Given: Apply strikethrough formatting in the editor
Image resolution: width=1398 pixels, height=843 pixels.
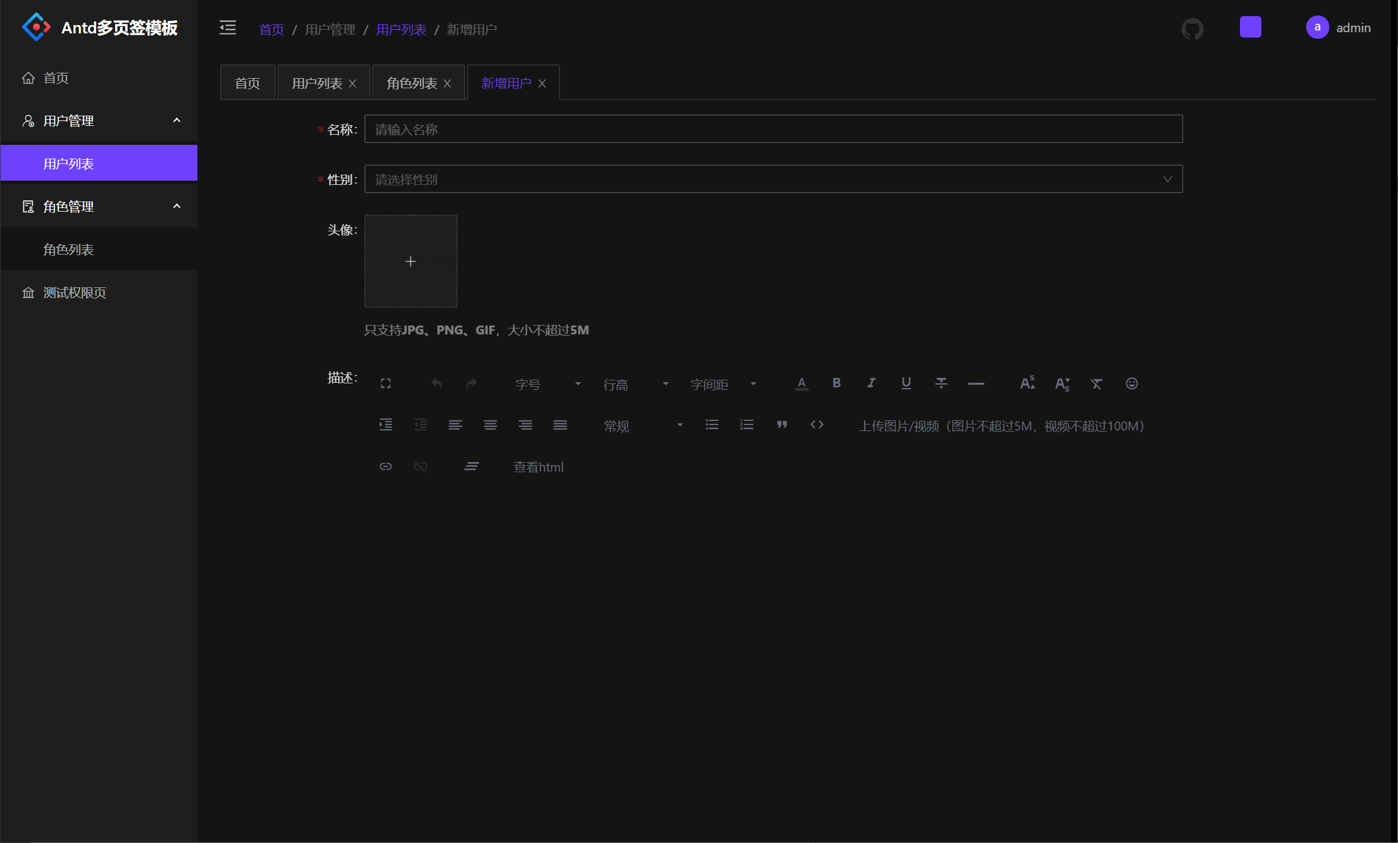Looking at the screenshot, I should pyautogui.click(x=941, y=383).
